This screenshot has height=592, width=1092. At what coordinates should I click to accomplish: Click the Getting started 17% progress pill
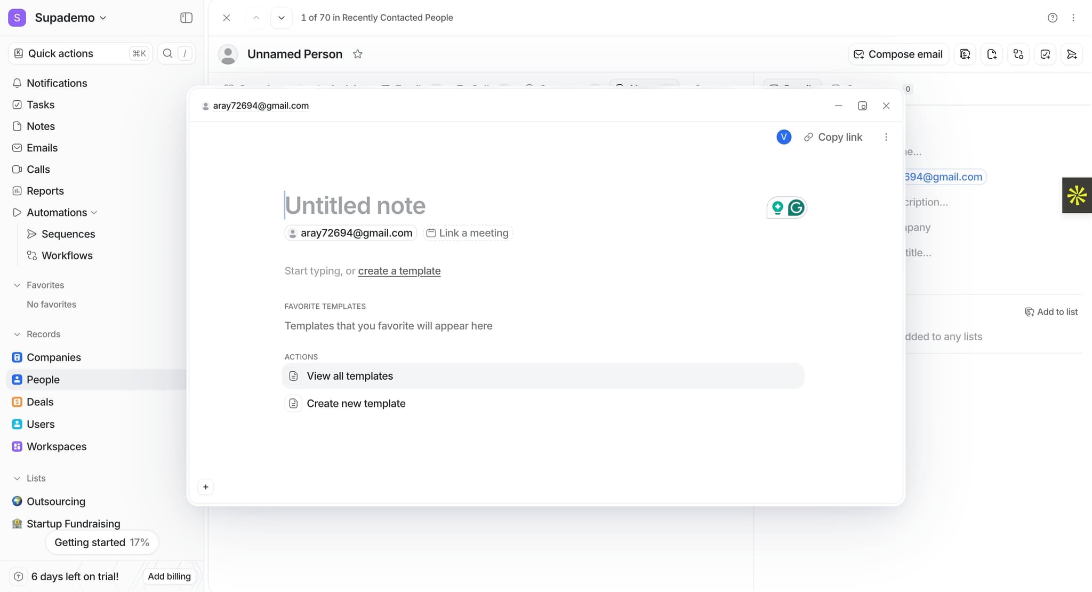(x=102, y=542)
